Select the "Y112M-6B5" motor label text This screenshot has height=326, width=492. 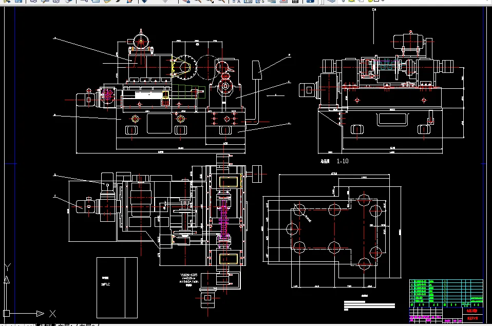pos(188,275)
